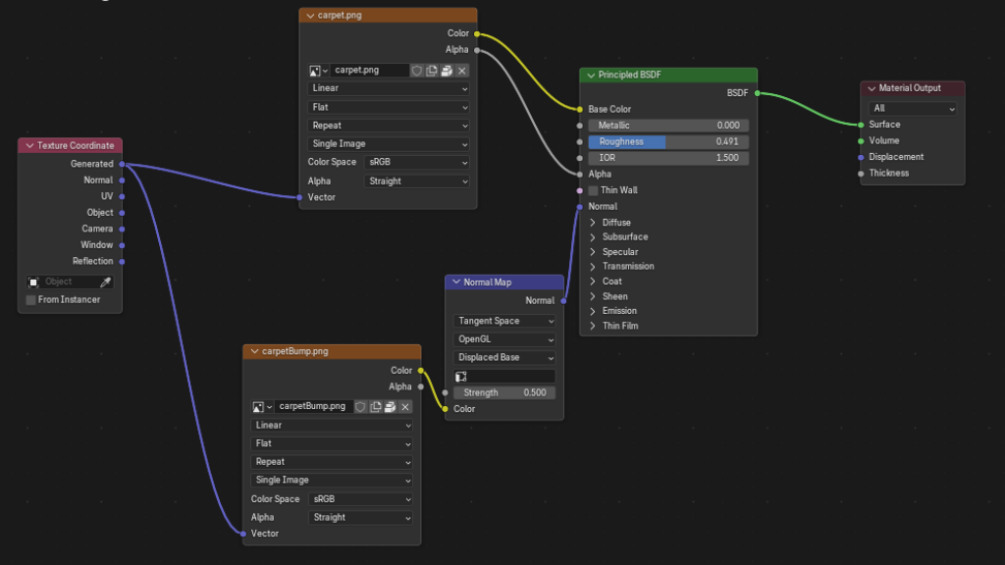Open image file icon for carpet.png
Image resolution: width=1005 pixels, height=565 pixels.
447,71
